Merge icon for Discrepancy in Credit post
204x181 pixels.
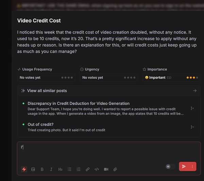(192, 108)
